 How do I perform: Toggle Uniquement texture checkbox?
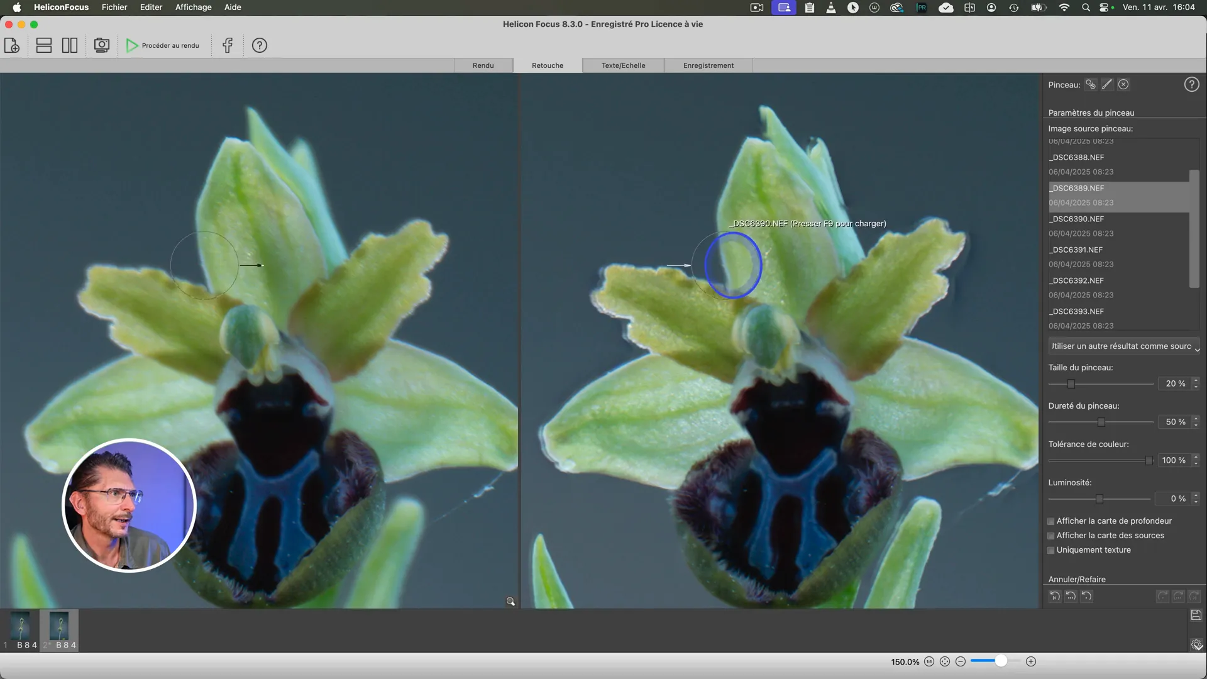coord(1050,550)
